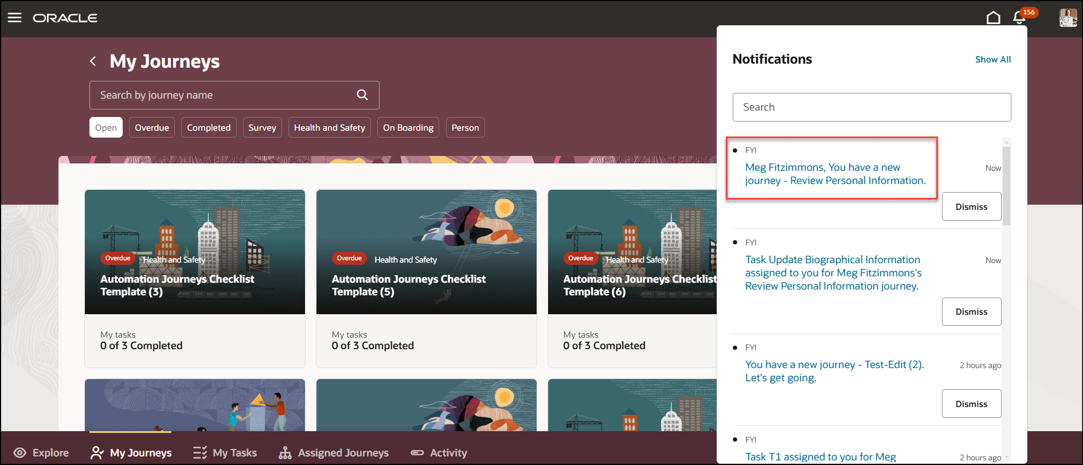1083x465 pixels.
Task: Select the Completed filter chip
Action: (x=209, y=127)
